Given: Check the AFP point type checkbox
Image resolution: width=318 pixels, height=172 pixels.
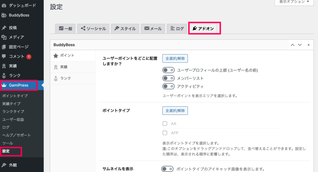Looking at the screenshot, I should coord(165,133).
